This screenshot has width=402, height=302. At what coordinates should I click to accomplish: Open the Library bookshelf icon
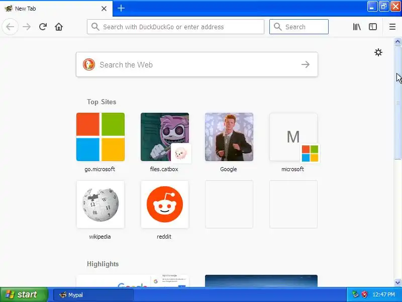pyautogui.click(x=357, y=27)
